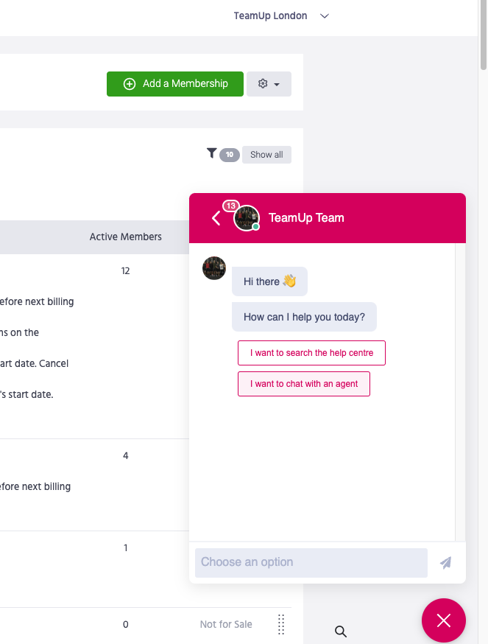Click the Add a Membership button

pos(175,84)
